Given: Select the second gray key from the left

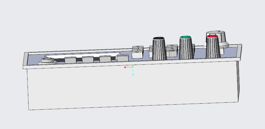Looking at the screenshot, I should click(x=88, y=60).
